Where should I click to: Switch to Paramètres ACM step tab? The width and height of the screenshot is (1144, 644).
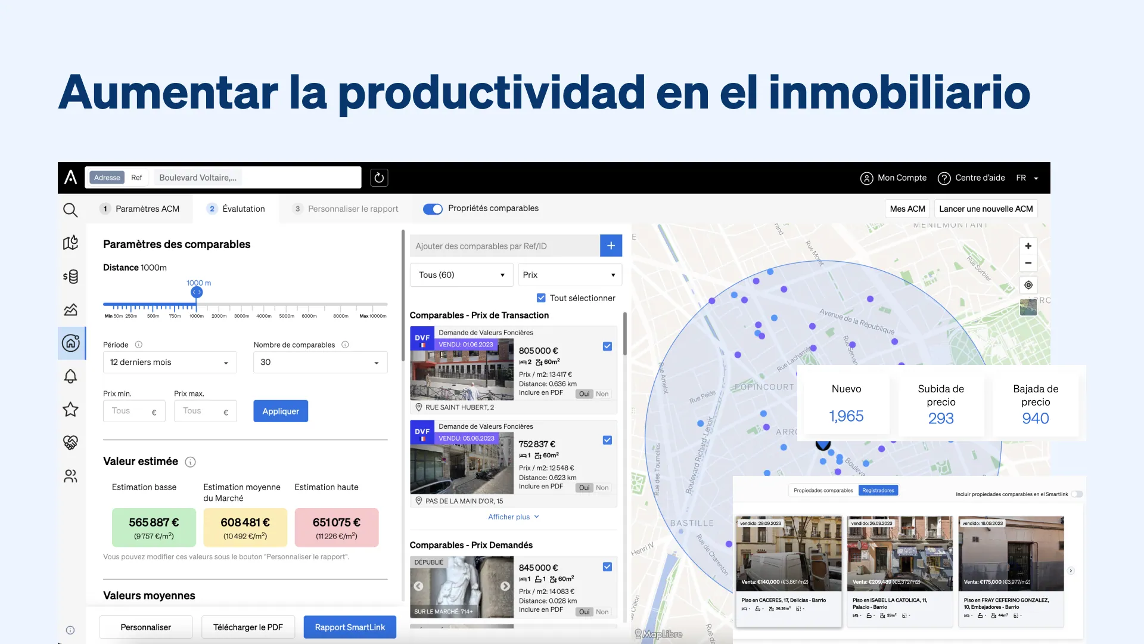139,209
